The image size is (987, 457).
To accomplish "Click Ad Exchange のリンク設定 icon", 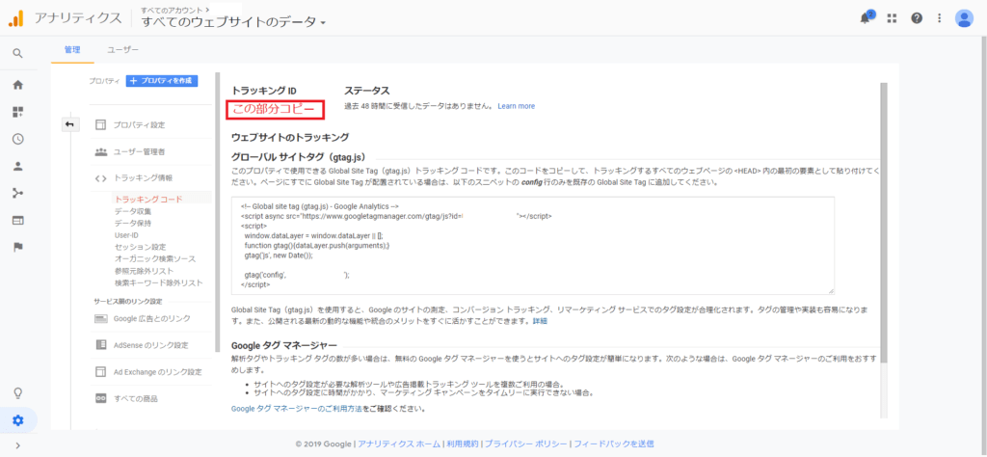I will tap(100, 371).
